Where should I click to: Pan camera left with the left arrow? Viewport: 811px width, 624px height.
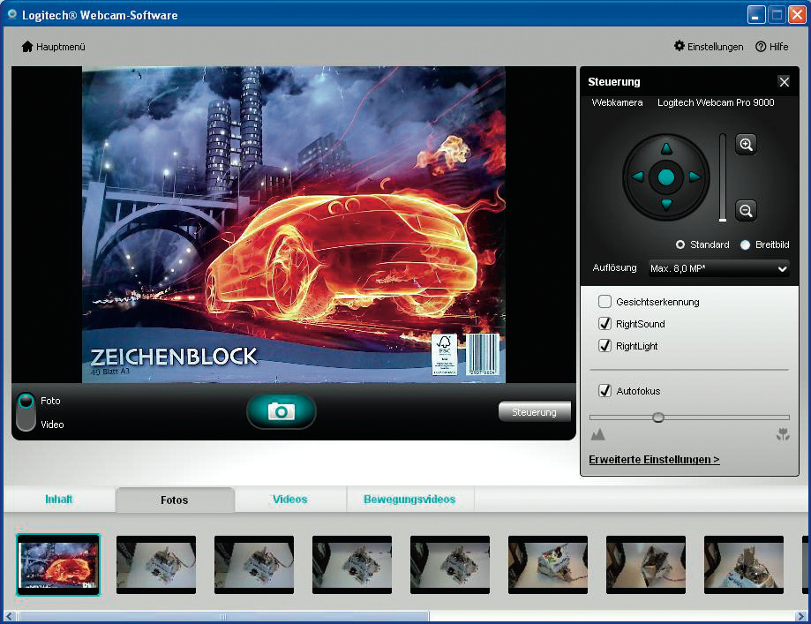(x=638, y=177)
